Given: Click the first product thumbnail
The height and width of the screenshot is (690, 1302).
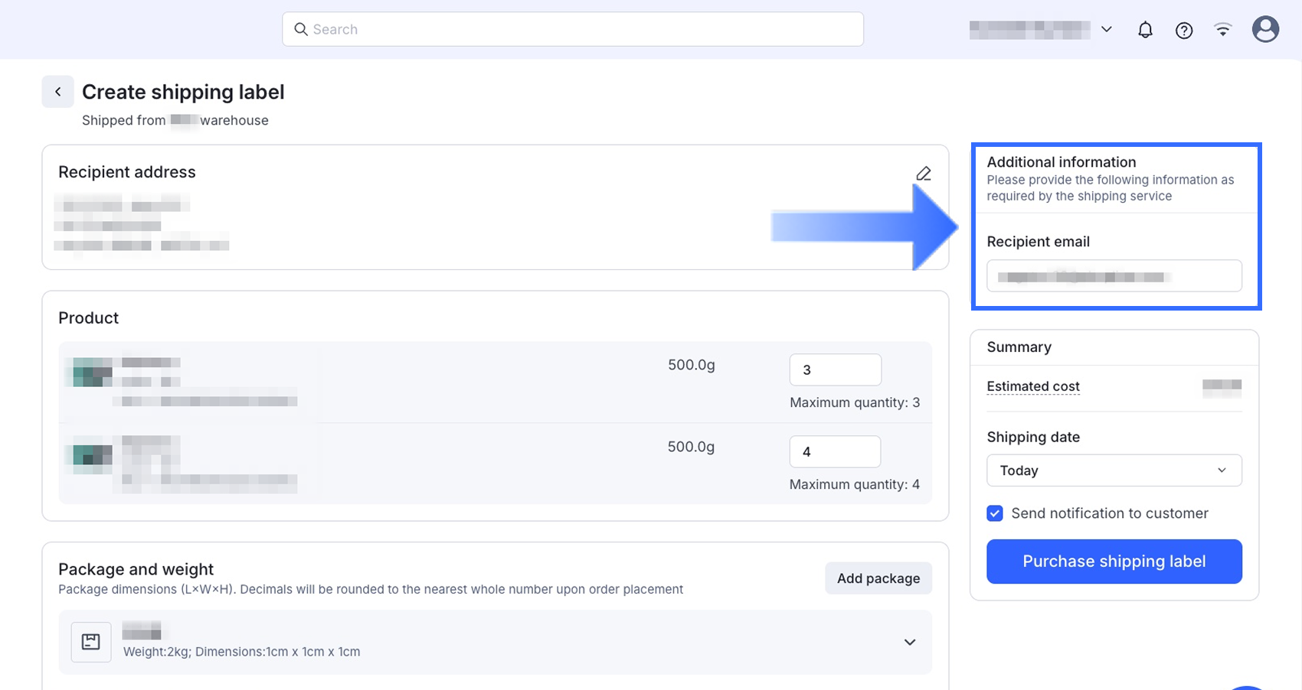Looking at the screenshot, I should coord(92,373).
